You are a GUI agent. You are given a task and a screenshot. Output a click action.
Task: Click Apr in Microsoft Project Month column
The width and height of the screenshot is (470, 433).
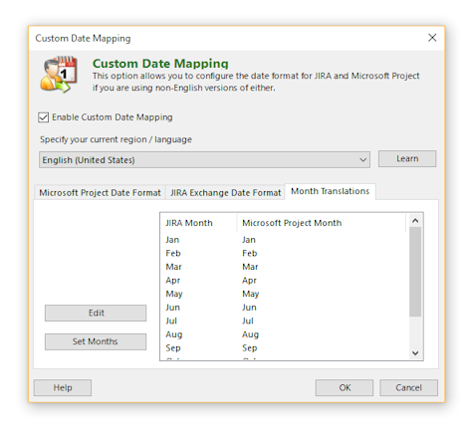click(x=249, y=281)
